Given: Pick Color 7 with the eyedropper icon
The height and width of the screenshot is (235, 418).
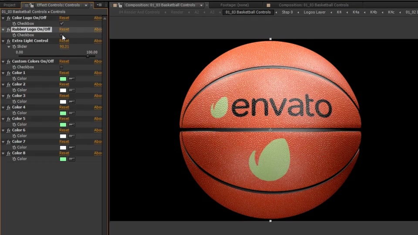Looking at the screenshot, I should [x=72, y=148].
